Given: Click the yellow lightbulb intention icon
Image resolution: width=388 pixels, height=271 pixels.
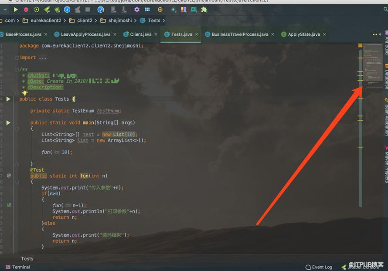Looking at the screenshot, I should point(25,93).
